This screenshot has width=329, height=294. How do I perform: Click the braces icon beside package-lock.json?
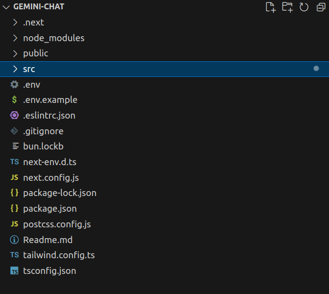[x=15, y=193]
